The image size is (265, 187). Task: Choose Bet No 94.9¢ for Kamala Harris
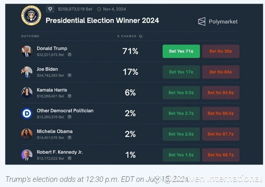click(x=221, y=93)
